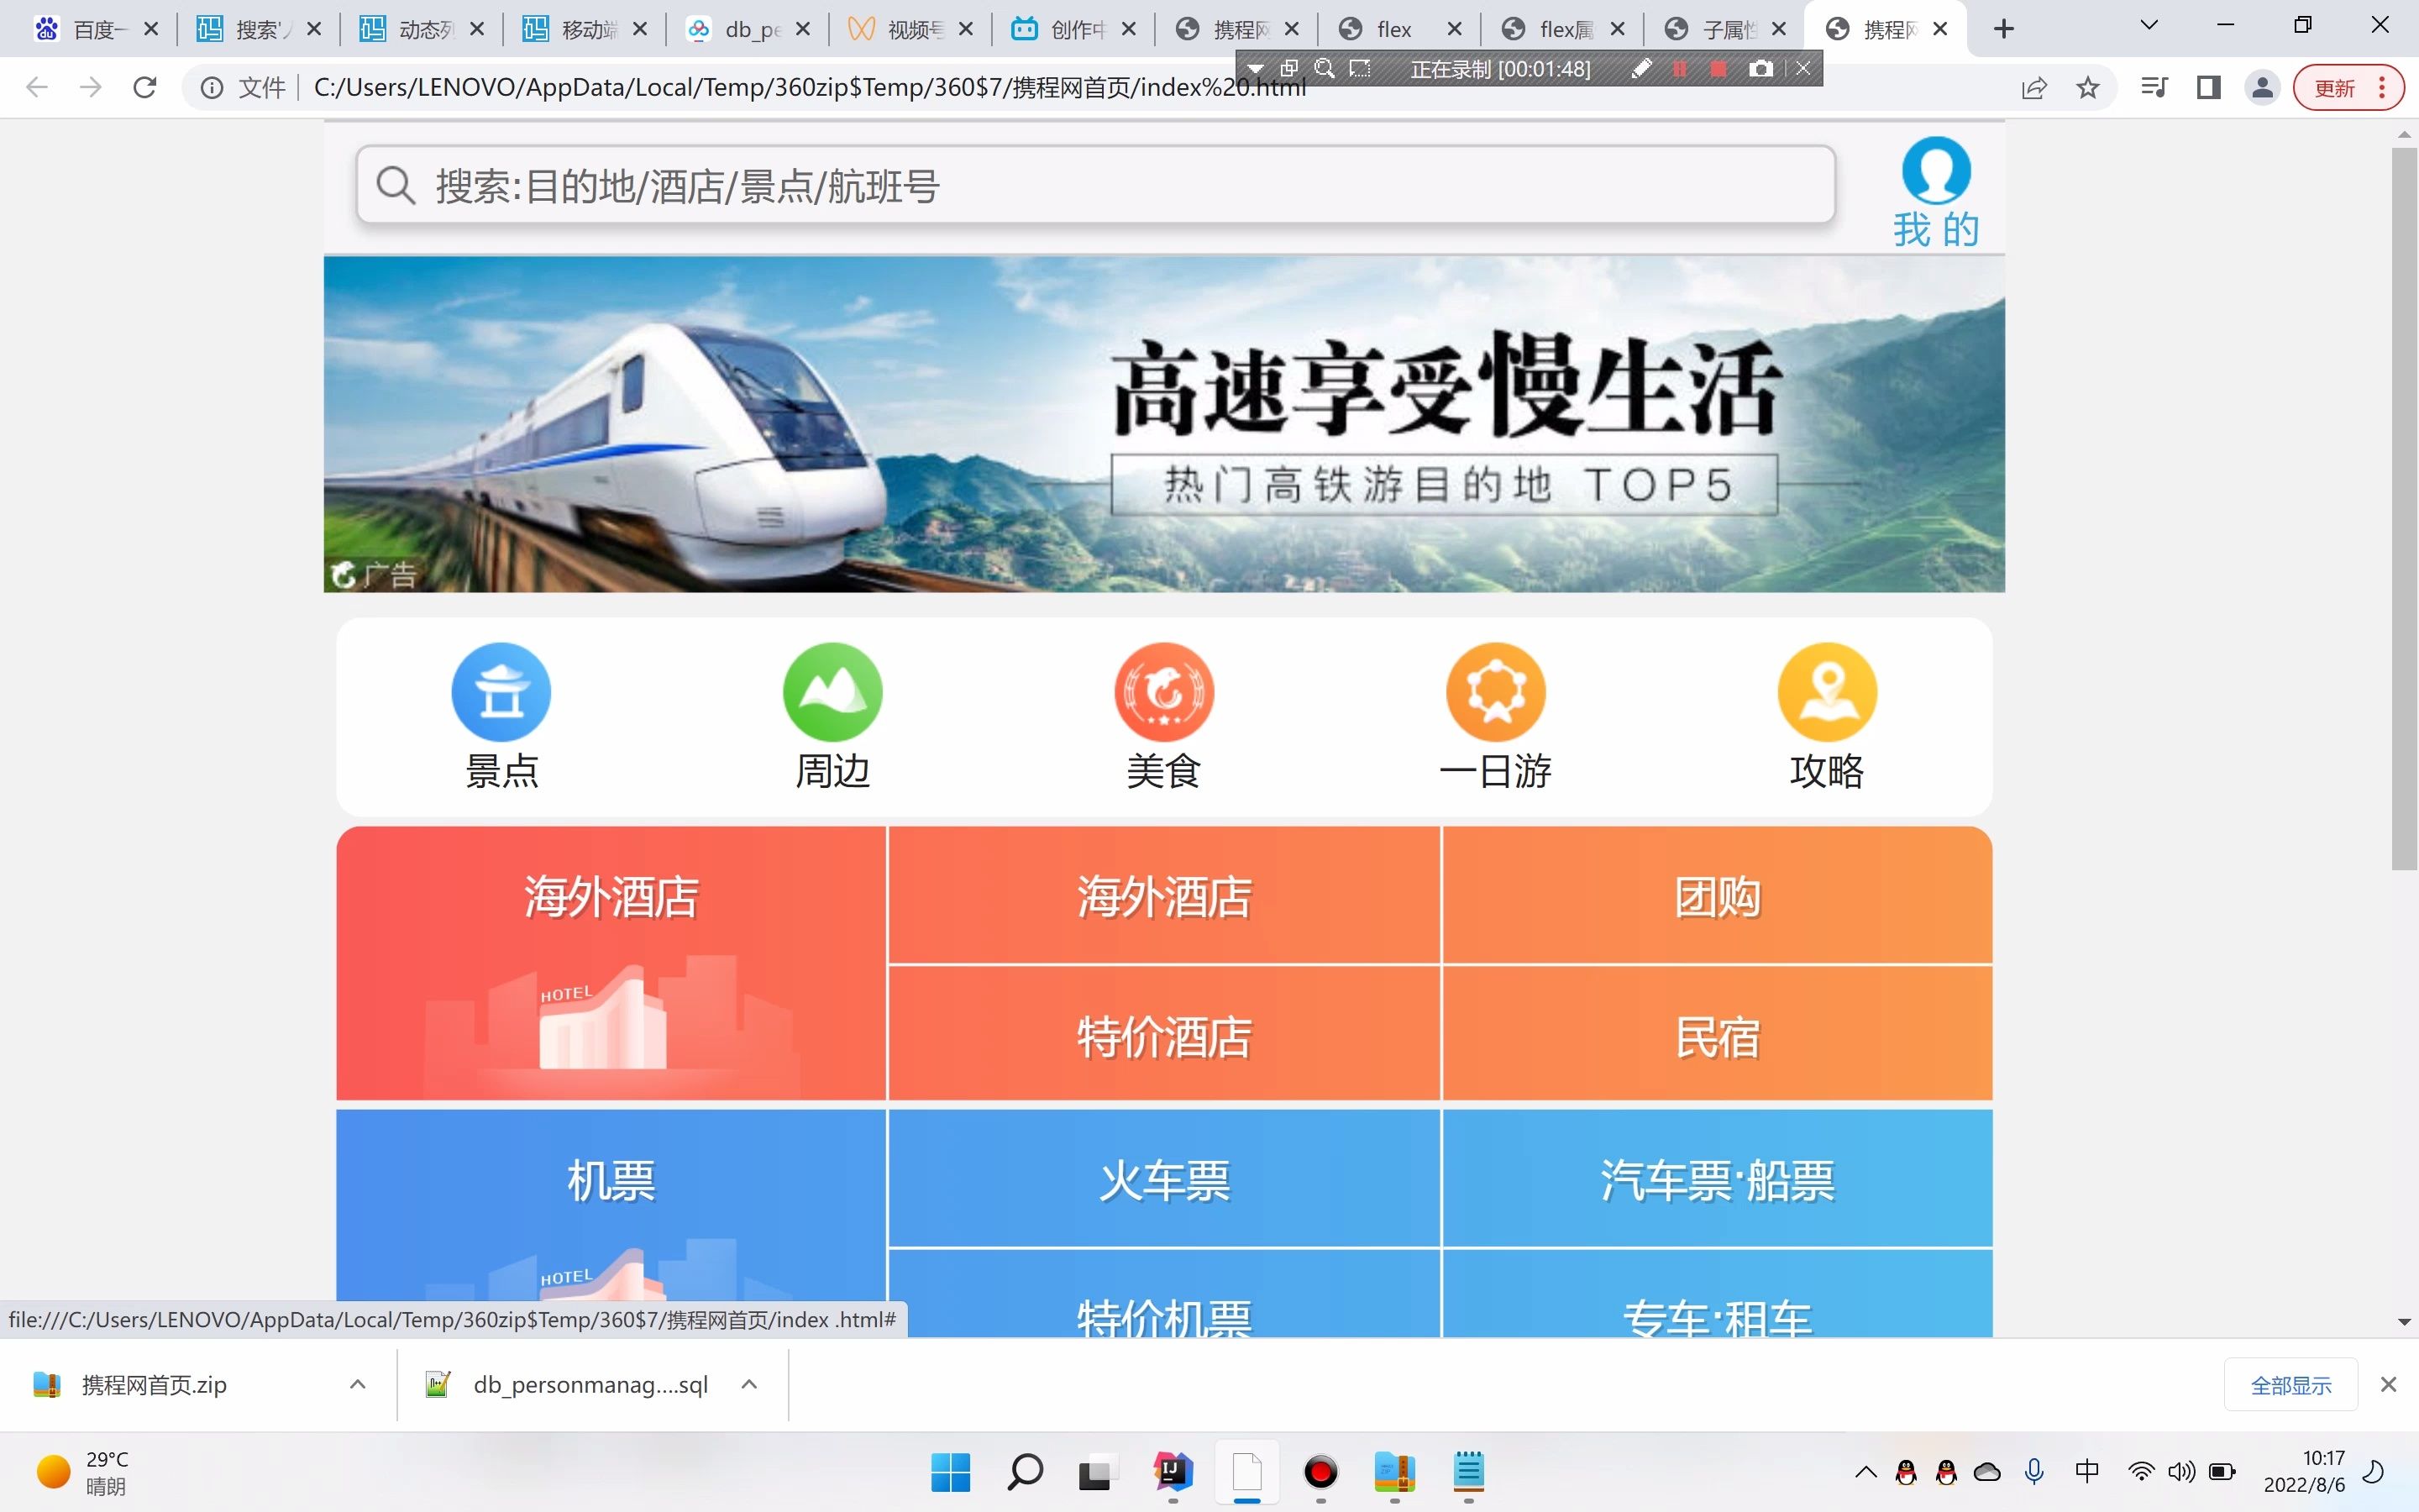2419x1512 pixels.
Task: Expand options for 携程网首页.zip download
Action: [x=357, y=1384]
